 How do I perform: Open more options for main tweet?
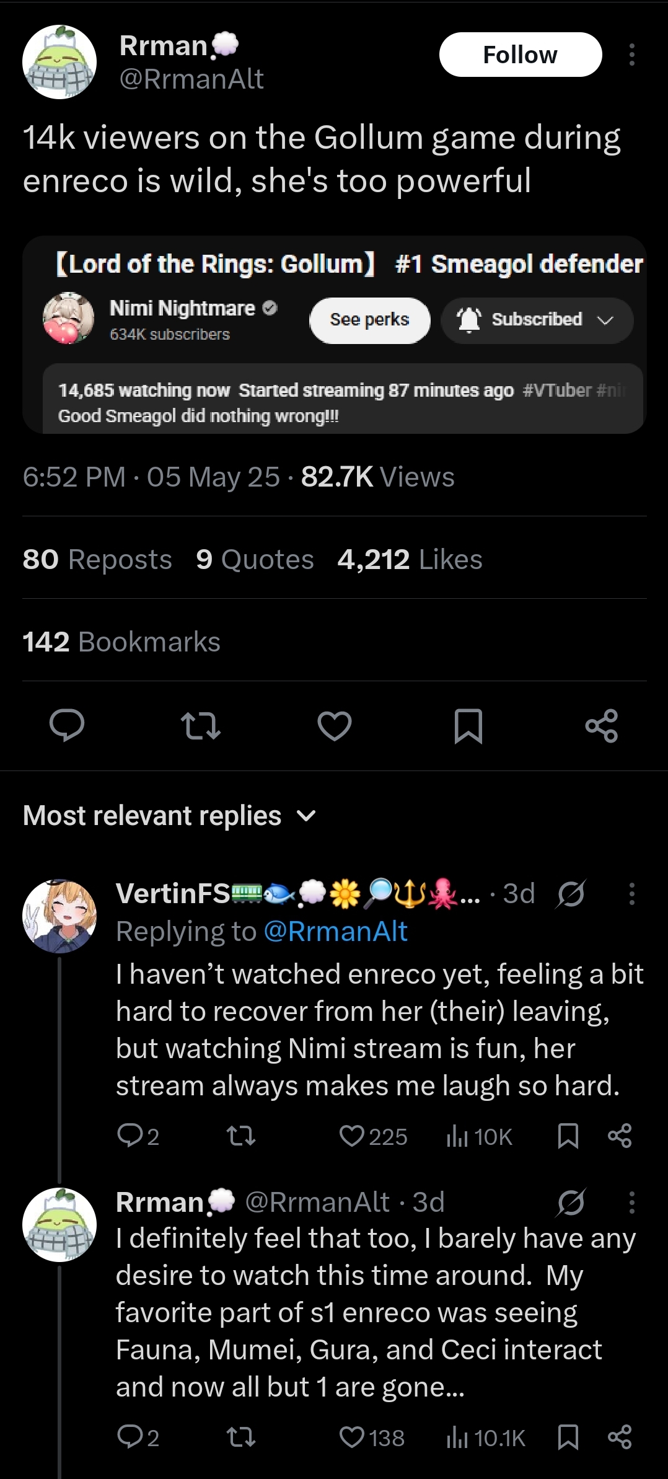631,55
